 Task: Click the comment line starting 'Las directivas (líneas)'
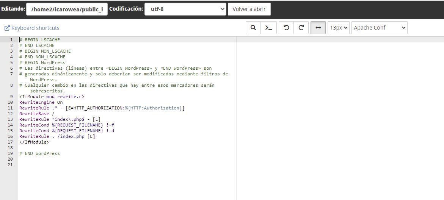(116, 68)
